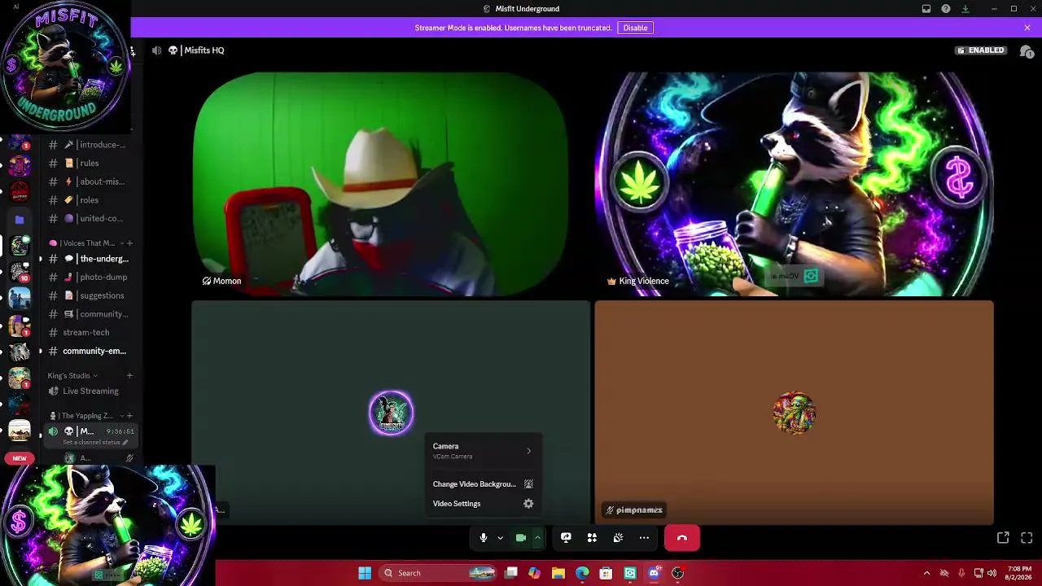Open Video Settings from the popup
This screenshot has width=1042, height=586.
[x=483, y=504]
